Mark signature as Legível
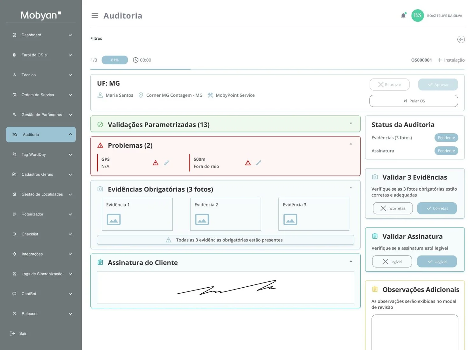The height and width of the screenshot is (350, 473). (x=437, y=262)
